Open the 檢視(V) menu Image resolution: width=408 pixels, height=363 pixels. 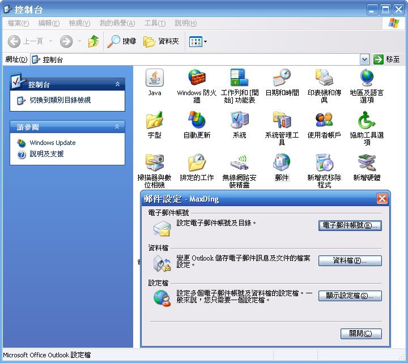pos(80,23)
